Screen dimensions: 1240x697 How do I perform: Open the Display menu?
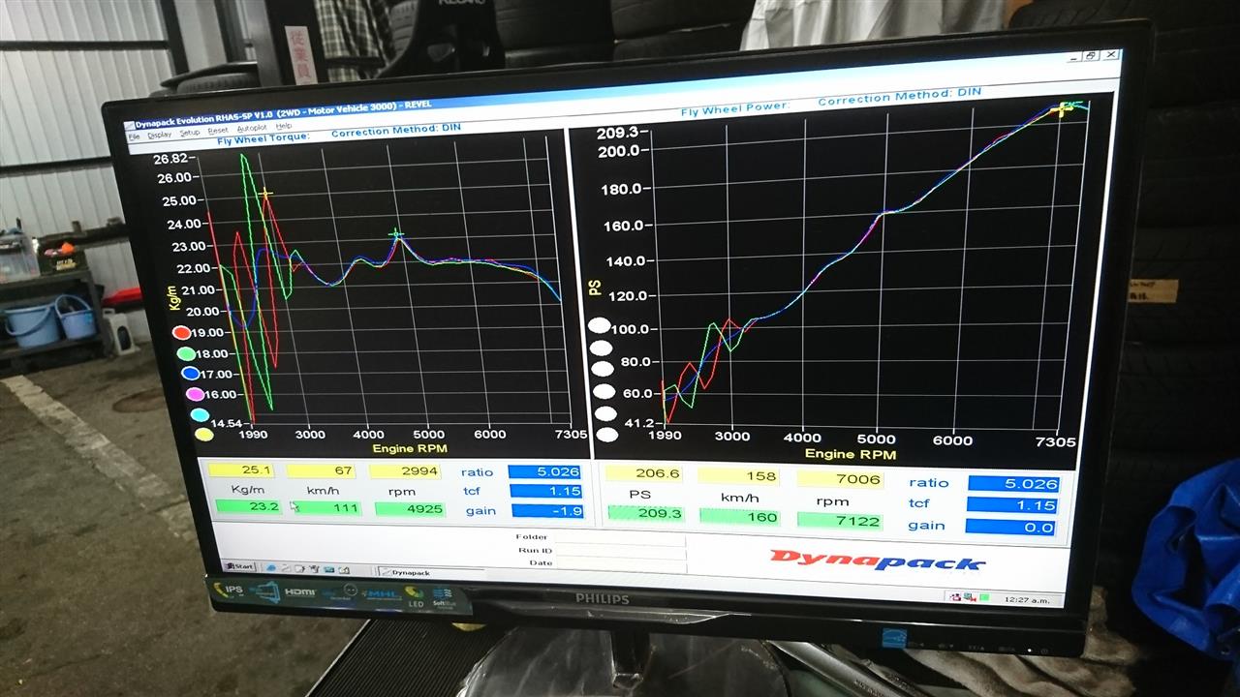(159, 135)
